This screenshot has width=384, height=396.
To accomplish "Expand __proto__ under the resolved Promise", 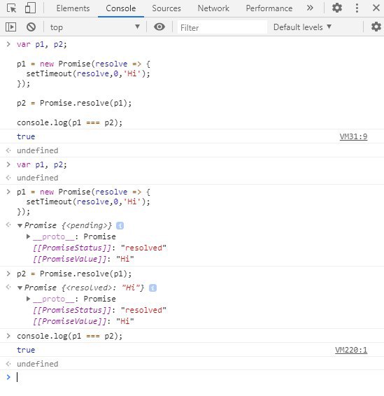I will point(28,299).
